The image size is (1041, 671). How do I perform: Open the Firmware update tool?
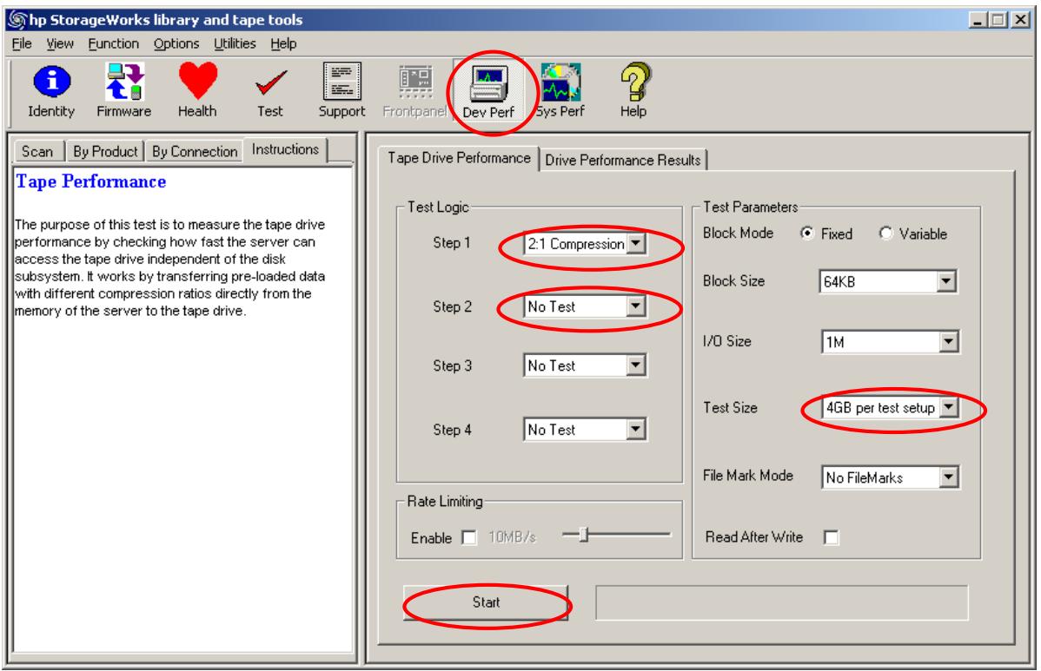124,92
